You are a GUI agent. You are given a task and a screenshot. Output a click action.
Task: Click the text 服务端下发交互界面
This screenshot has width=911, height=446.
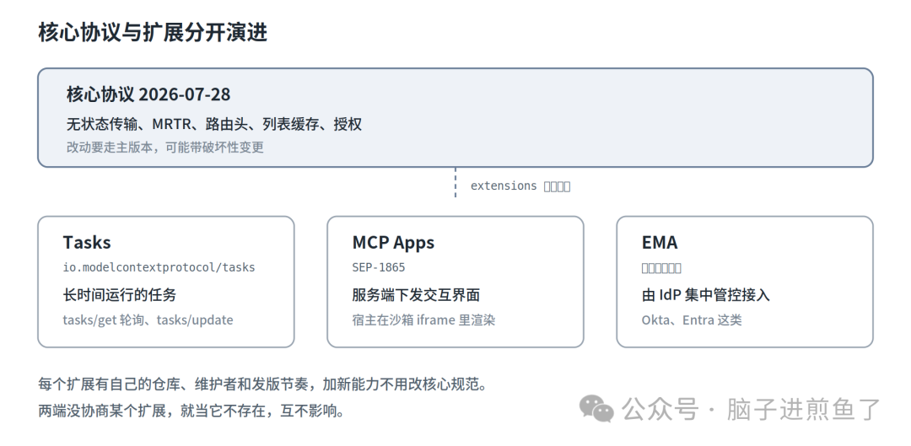pos(416,295)
